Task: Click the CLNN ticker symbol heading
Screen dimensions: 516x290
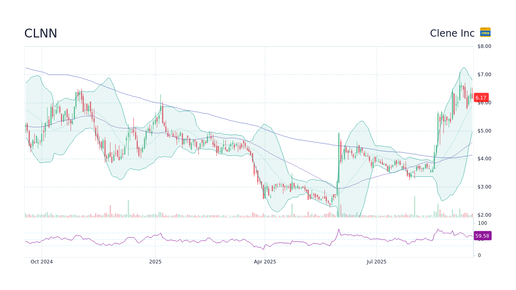Action: 40,33
